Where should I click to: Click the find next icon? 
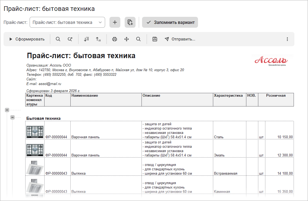[70, 39]
